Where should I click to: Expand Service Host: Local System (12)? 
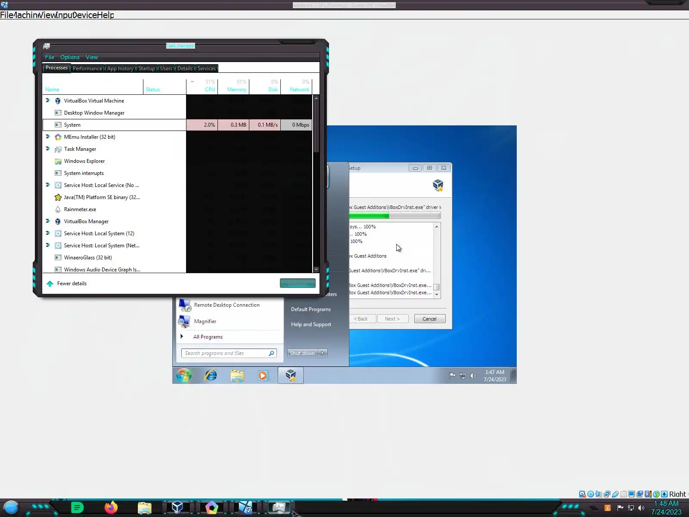[x=48, y=233]
